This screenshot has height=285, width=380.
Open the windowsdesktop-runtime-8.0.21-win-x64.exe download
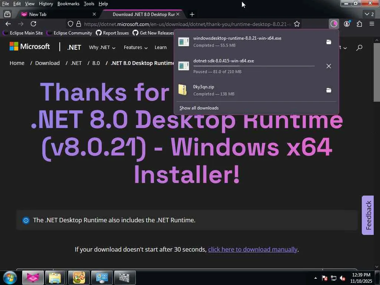tap(249, 42)
